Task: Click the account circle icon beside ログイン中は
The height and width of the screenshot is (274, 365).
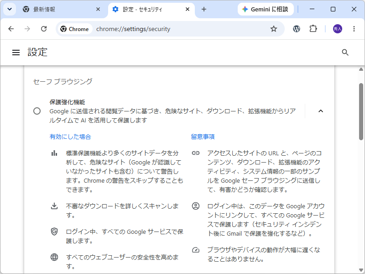Action: tap(196, 206)
